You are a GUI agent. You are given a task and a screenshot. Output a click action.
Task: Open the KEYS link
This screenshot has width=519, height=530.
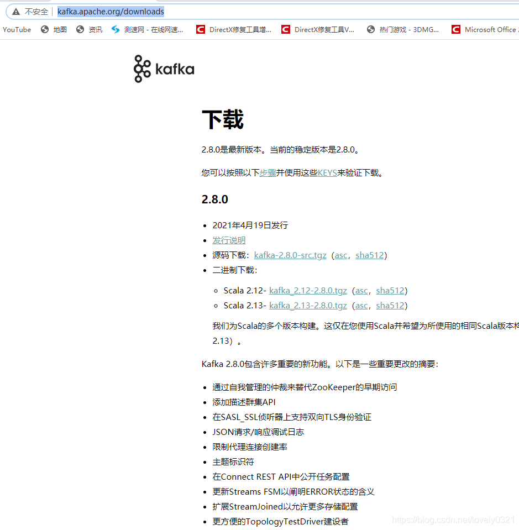[327, 173]
